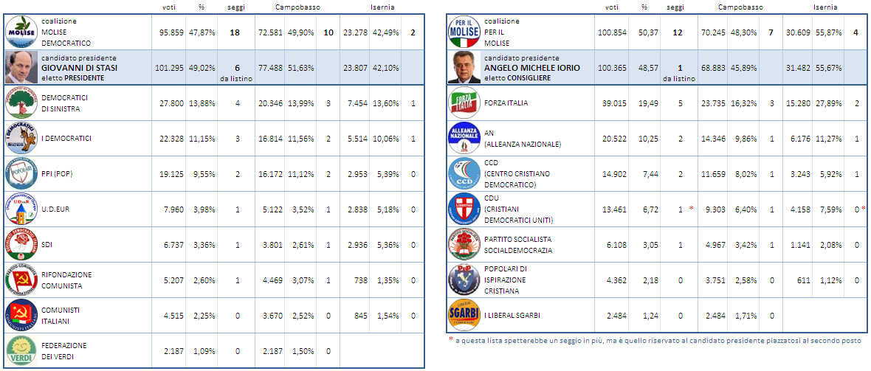Screen dimensions: 871x371
Task: Select the Democratici di Sinistra oak tree logo
Action: point(21,103)
